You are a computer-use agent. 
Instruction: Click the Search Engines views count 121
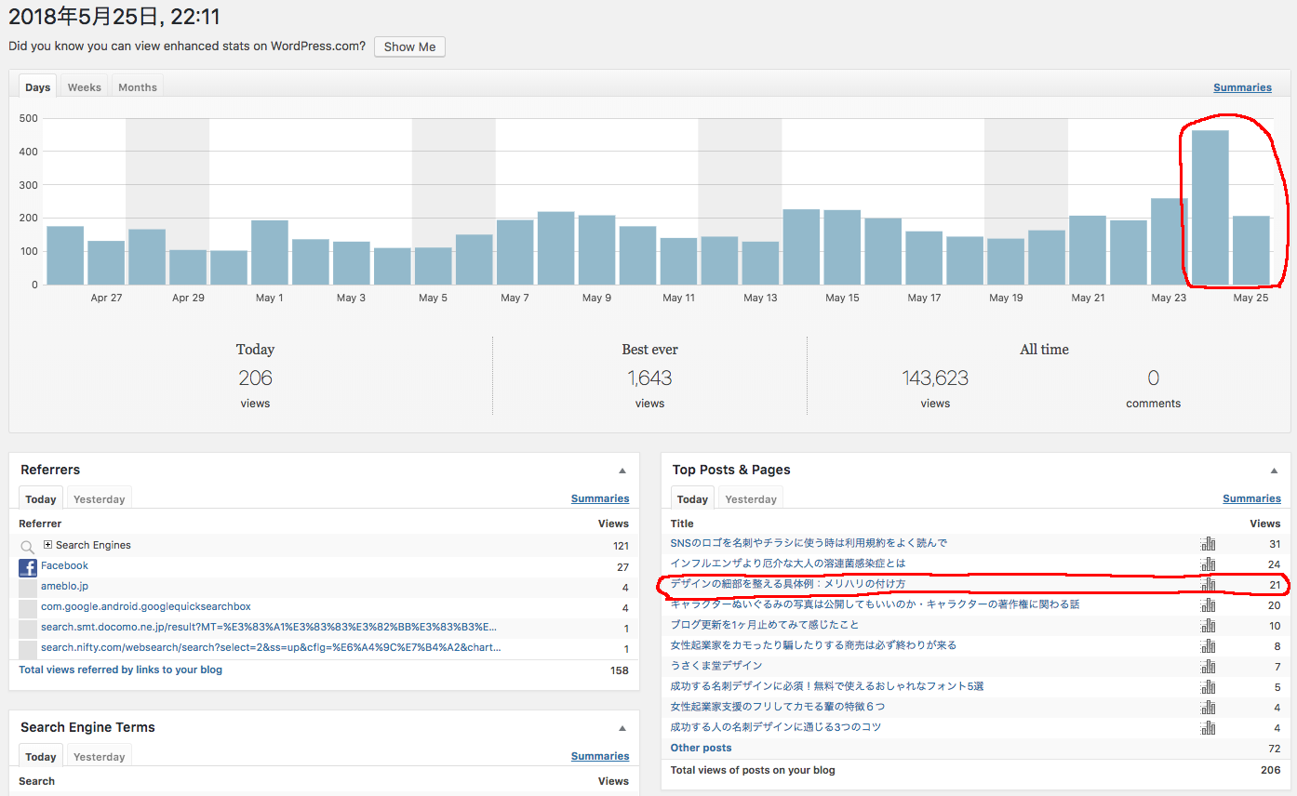[621, 546]
